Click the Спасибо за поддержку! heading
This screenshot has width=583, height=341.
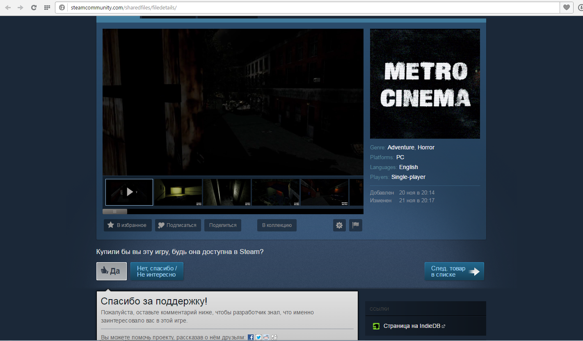pyautogui.click(x=154, y=301)
